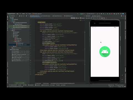This screenshot has width=133, height=100.
Task: Expand the mipmap folder
Action: 12,35
